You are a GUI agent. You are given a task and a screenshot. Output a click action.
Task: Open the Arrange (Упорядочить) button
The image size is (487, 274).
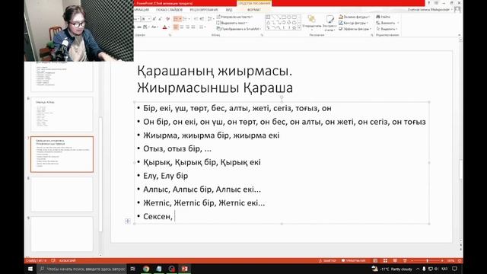(311, 22)
